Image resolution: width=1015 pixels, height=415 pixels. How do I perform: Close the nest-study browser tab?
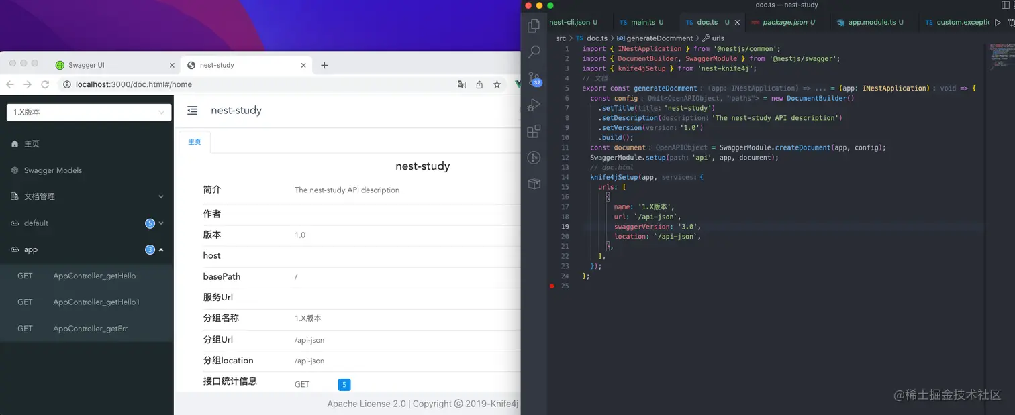tap(303, 66)
